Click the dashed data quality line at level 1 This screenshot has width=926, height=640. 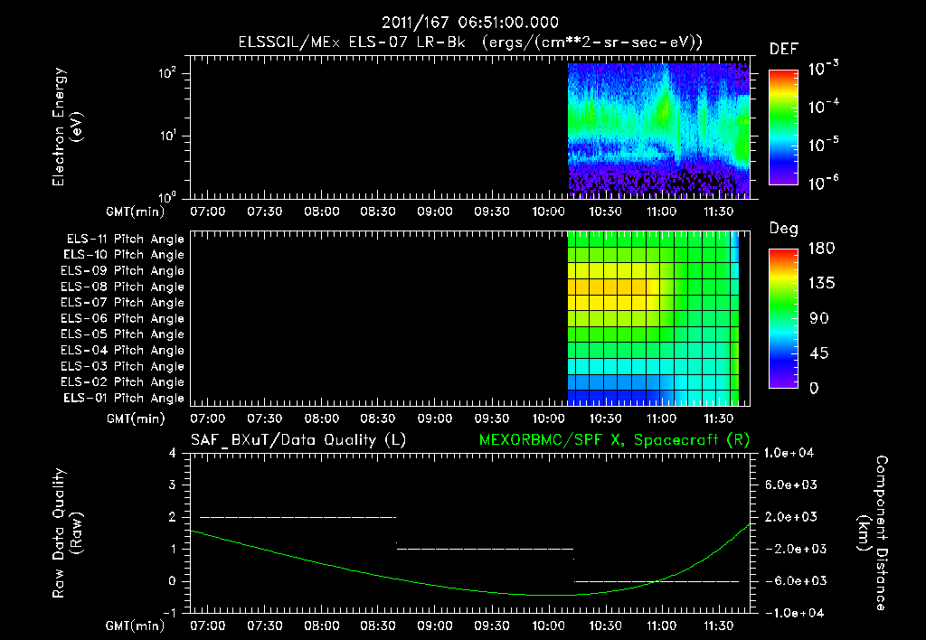pyautogui.click(x=485, y=549)
